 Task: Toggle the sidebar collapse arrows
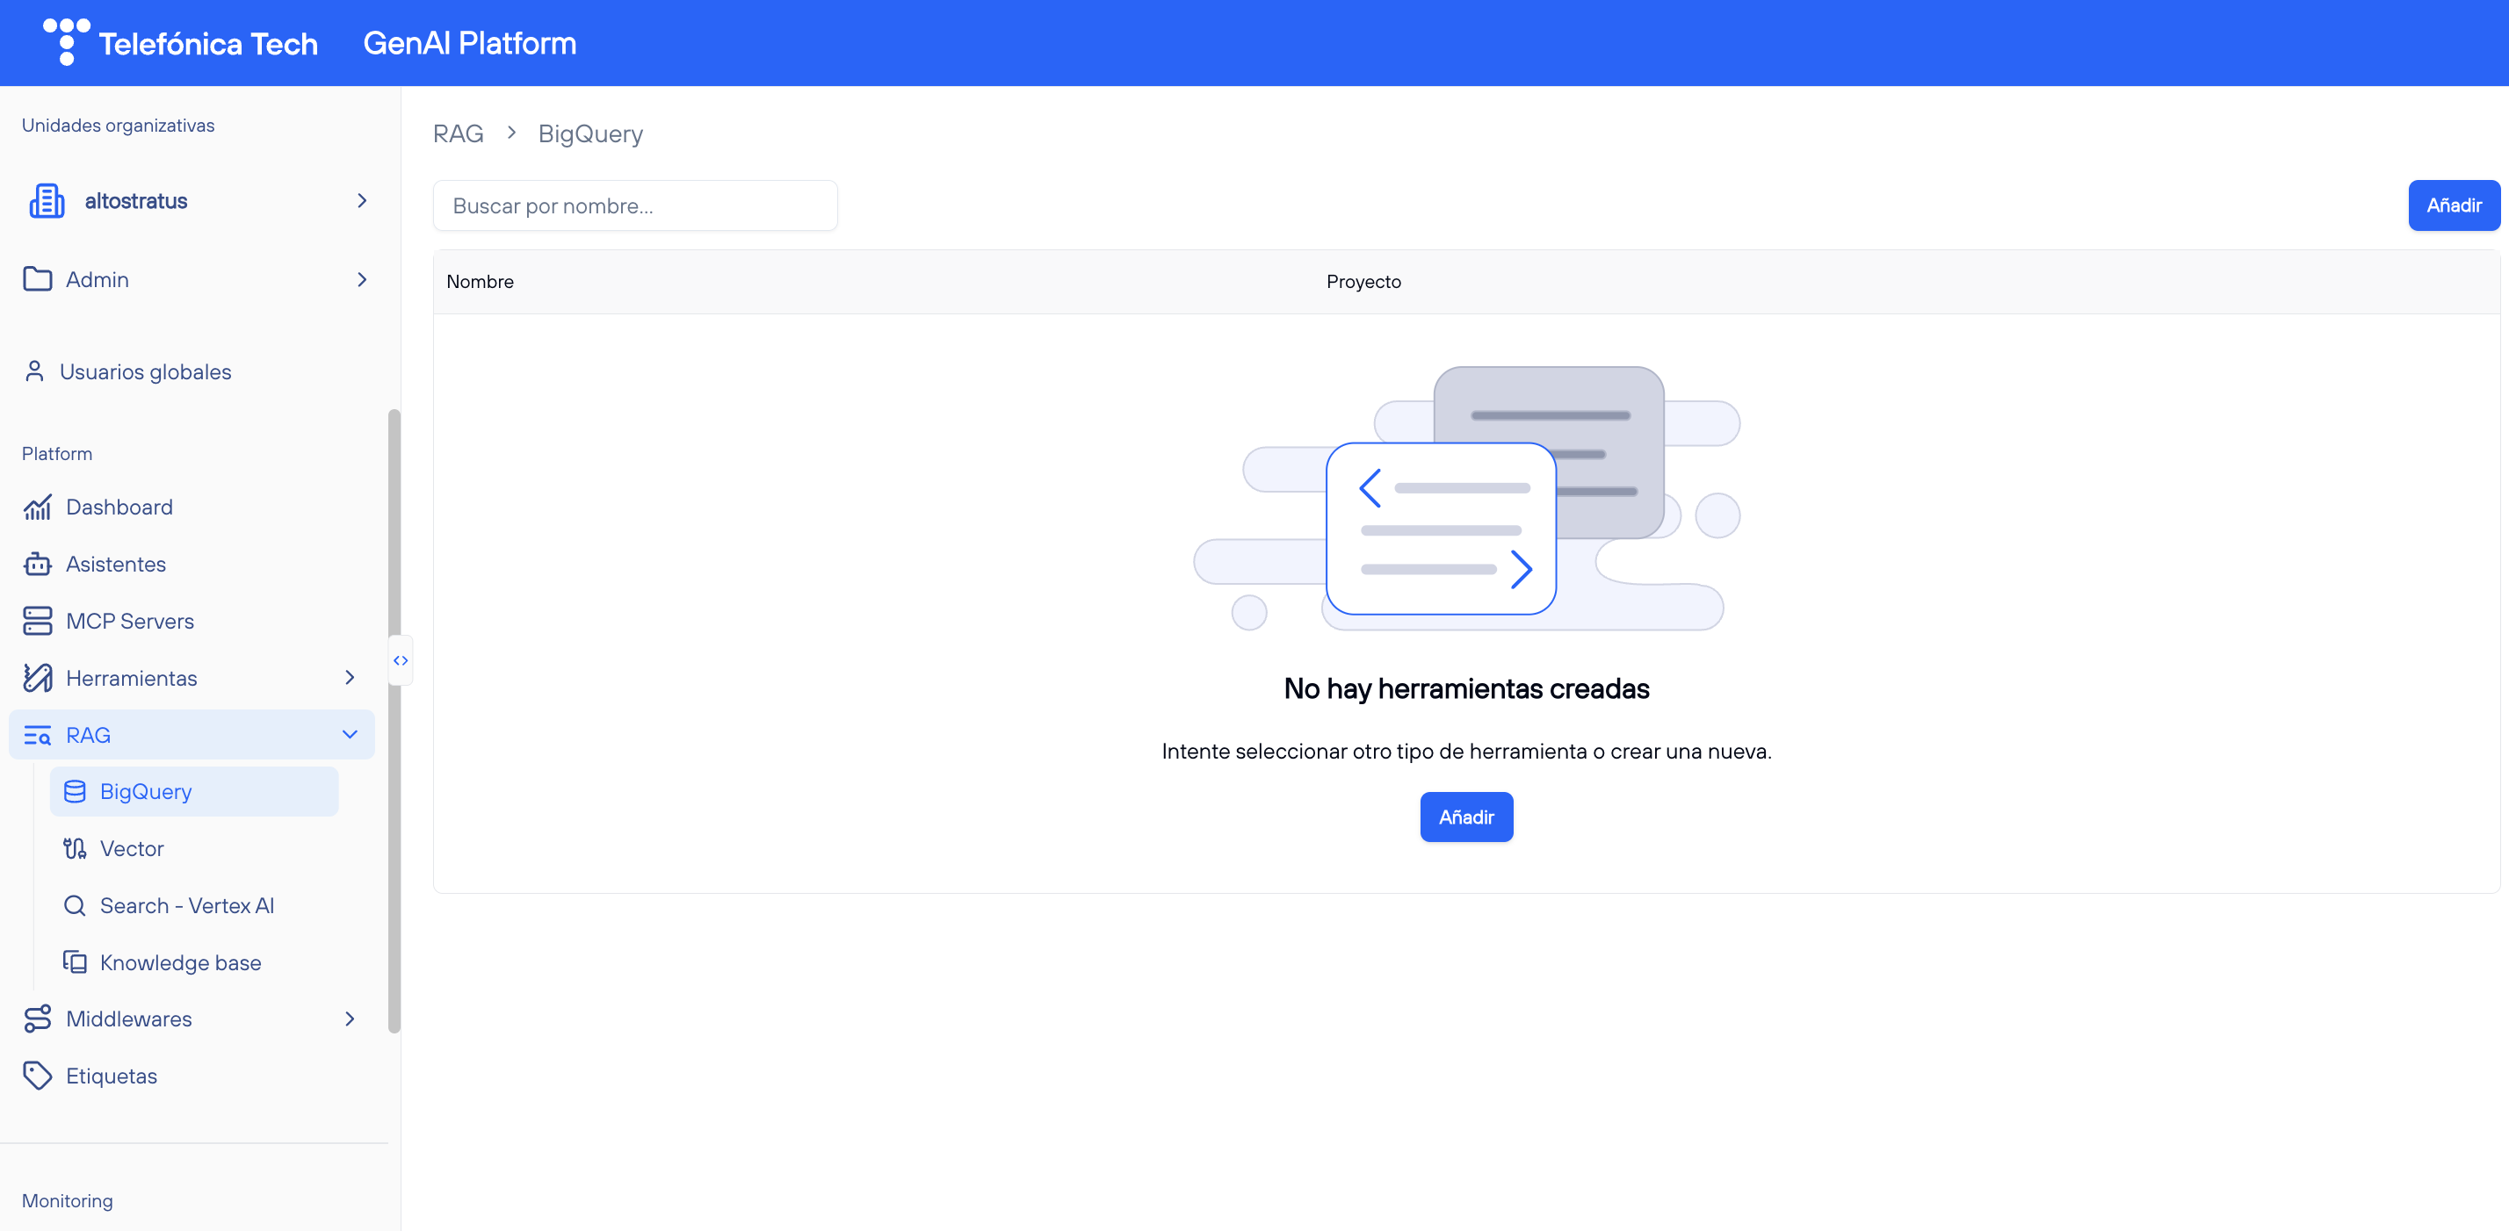pos(401,659)
